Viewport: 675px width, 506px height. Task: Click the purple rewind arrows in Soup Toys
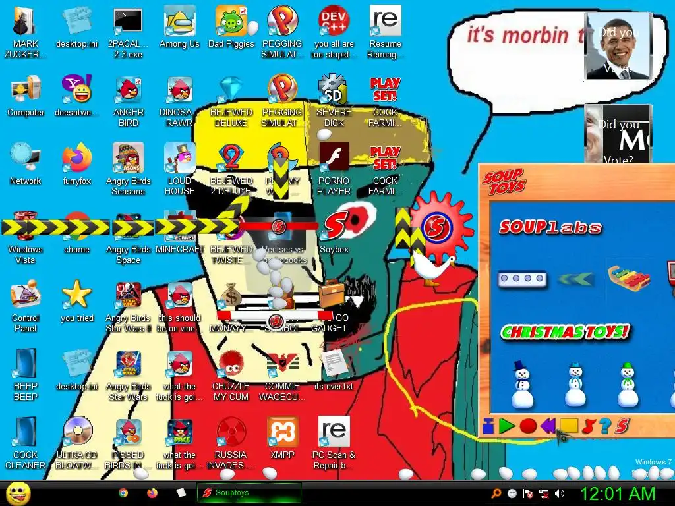[x=548, y=426]
